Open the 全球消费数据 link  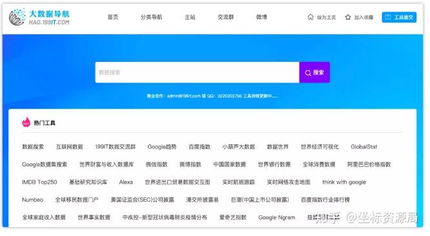[x=319, y=164]
